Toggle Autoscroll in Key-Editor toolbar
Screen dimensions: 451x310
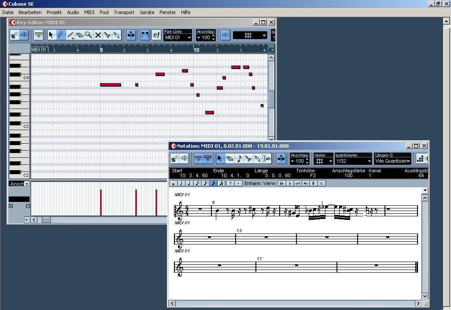(131, 35)
